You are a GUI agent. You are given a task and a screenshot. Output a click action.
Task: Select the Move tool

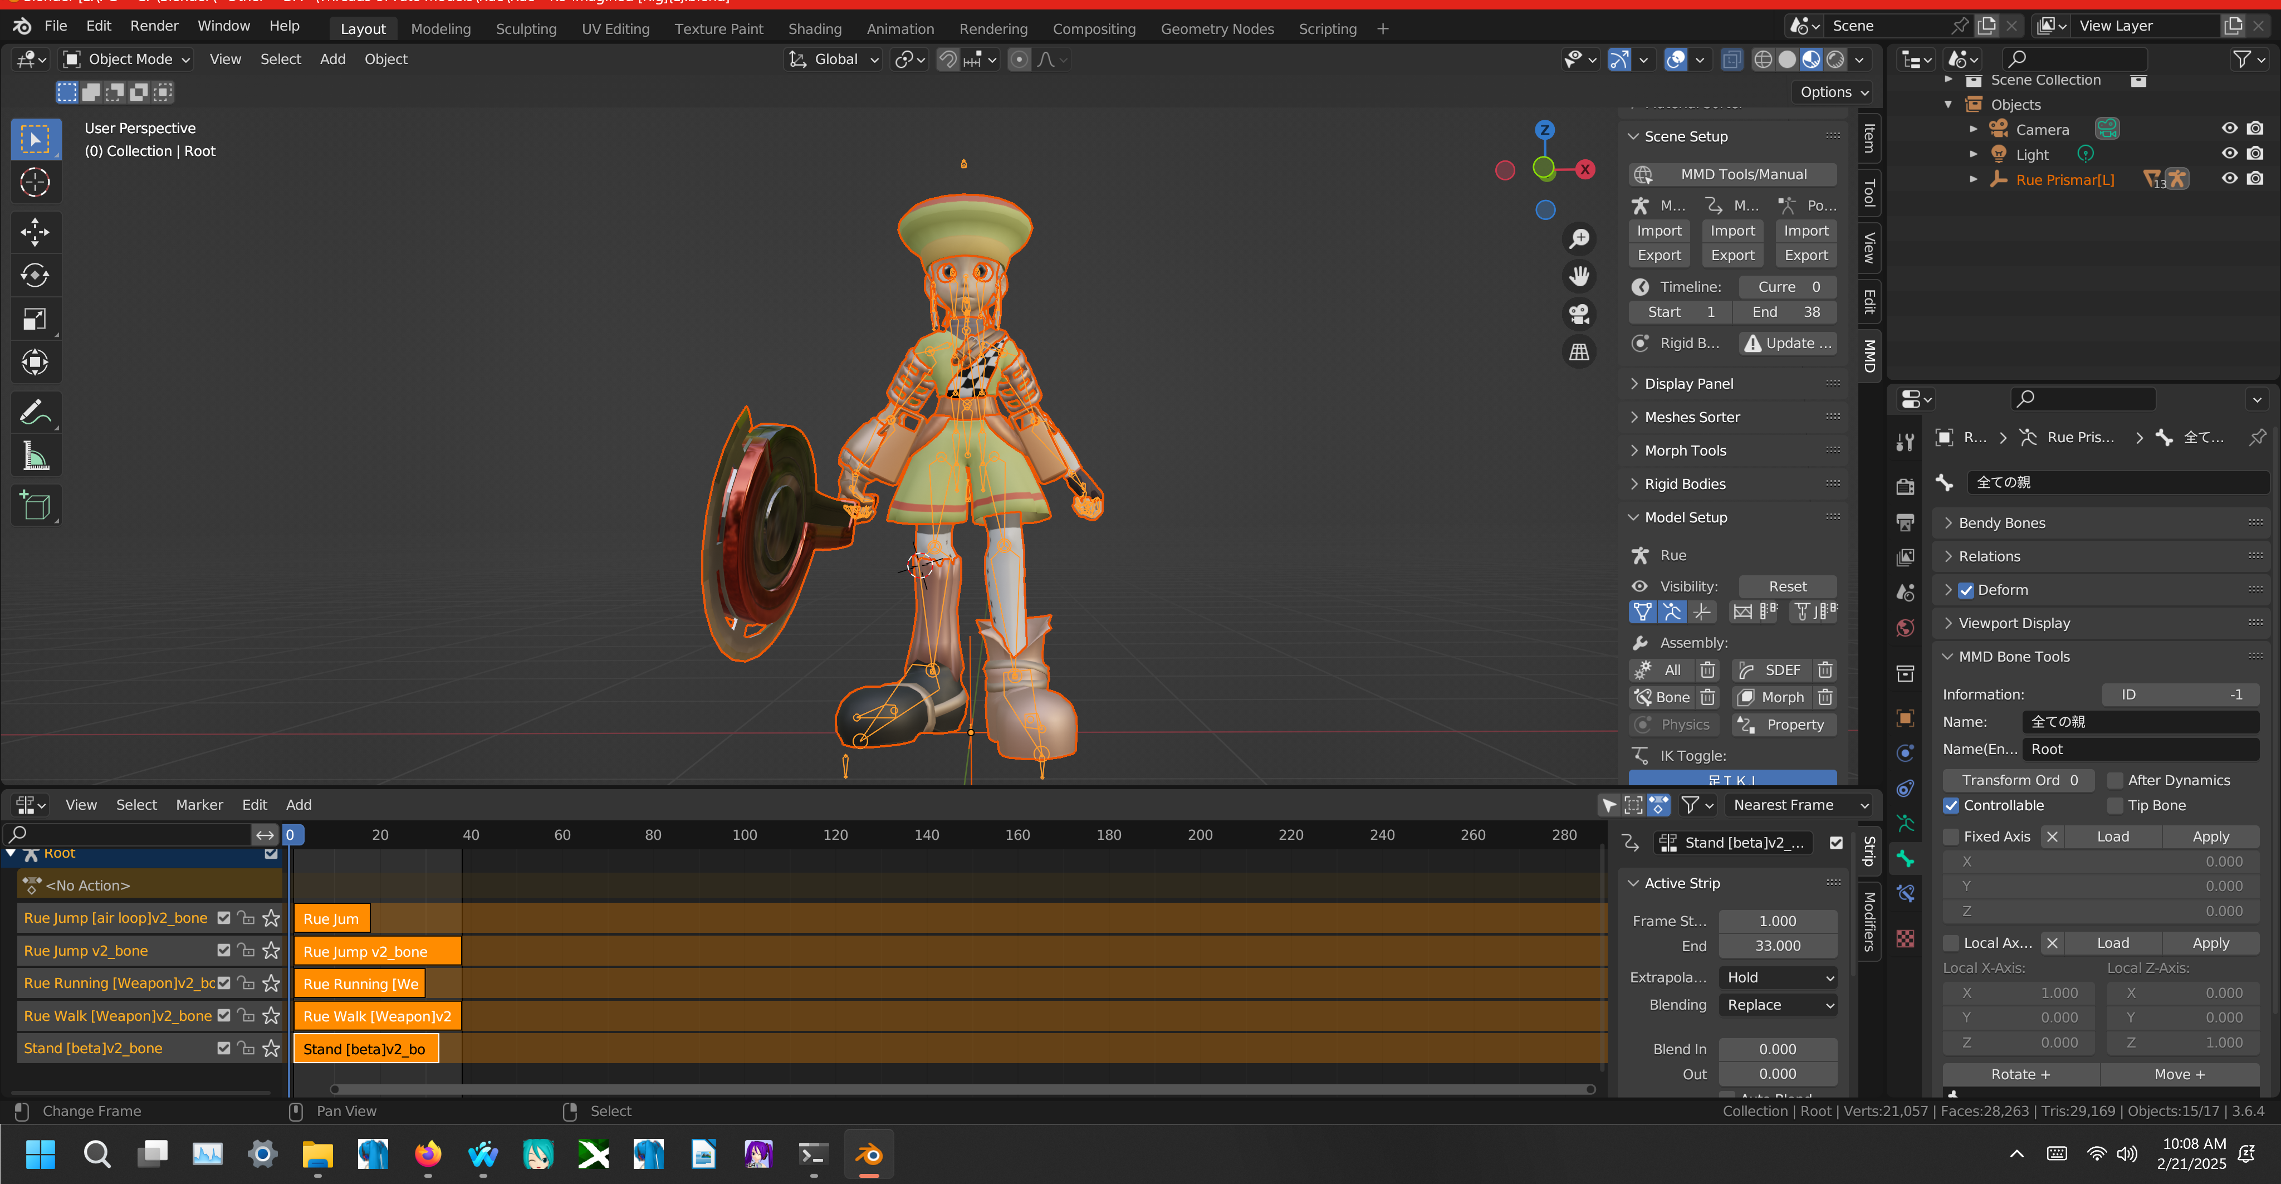[36, 232]
